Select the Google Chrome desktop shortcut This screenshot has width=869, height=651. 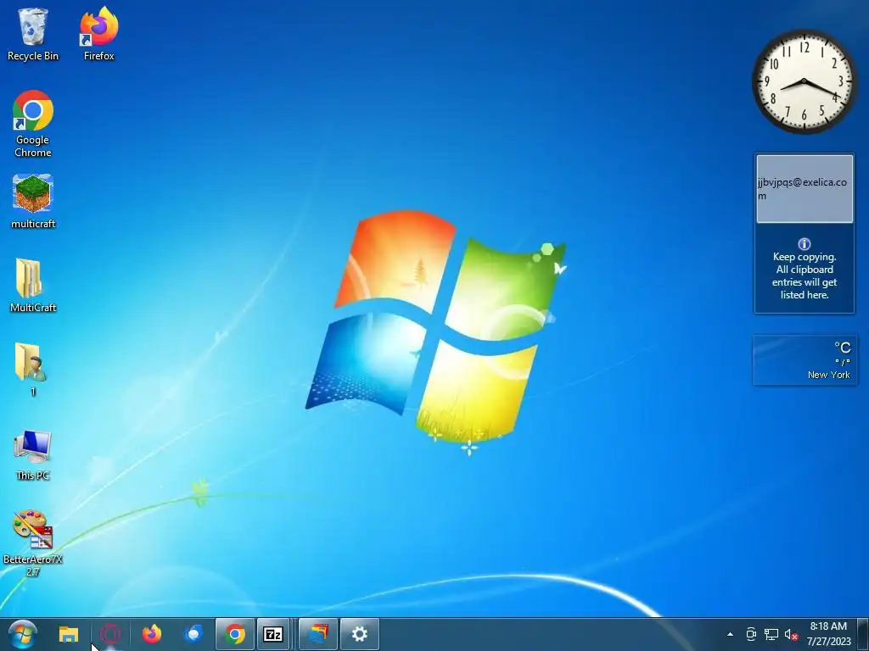[x=33, y=124]
